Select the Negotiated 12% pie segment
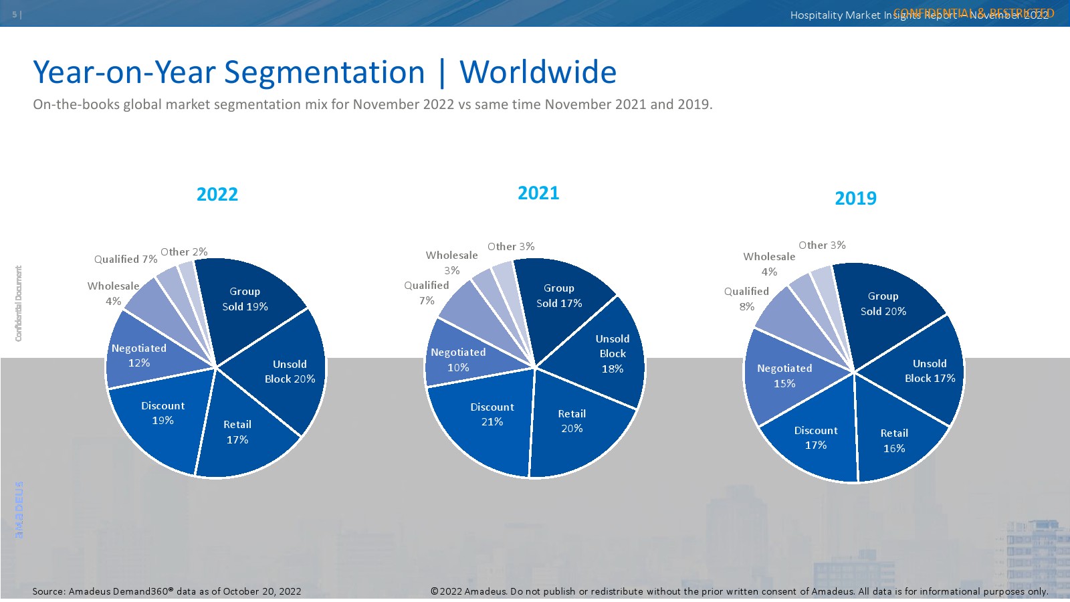1070x602 pixels. click(x=139, y=356)
